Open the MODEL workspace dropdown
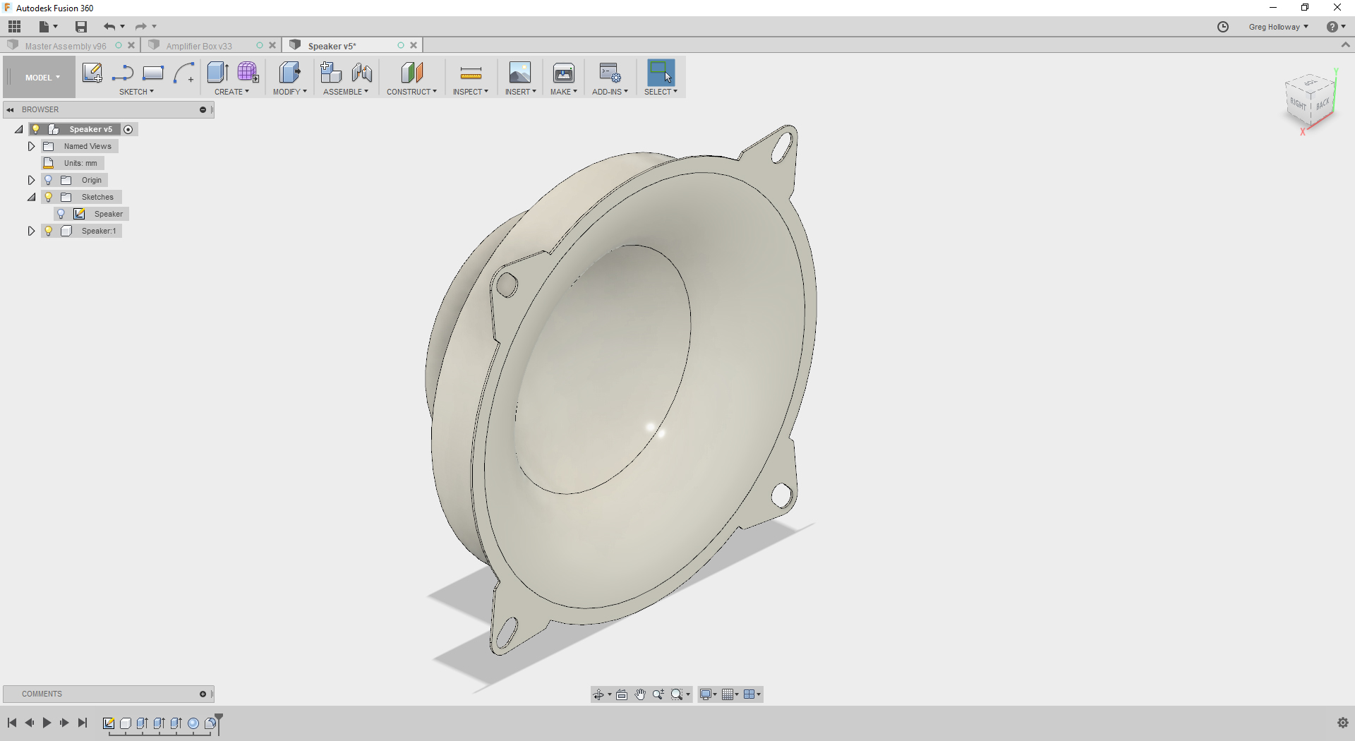 pyautogui.click(x=39, y=77)
